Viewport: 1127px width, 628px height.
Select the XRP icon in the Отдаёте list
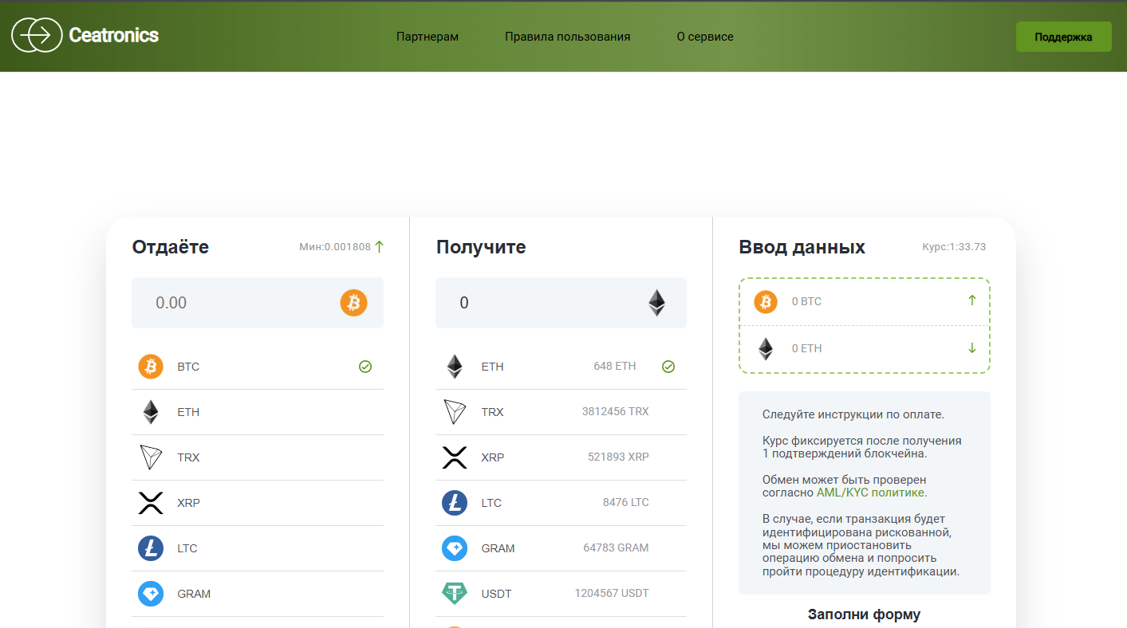coord(151,503)
